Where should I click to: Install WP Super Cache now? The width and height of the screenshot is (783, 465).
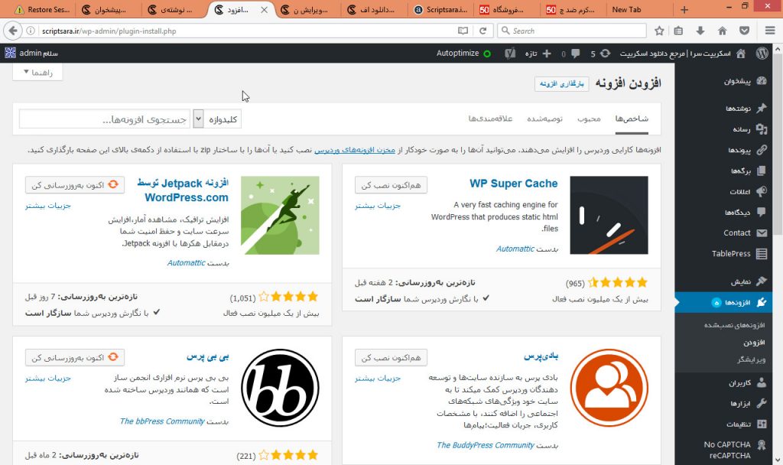click(x=391, y=185)
